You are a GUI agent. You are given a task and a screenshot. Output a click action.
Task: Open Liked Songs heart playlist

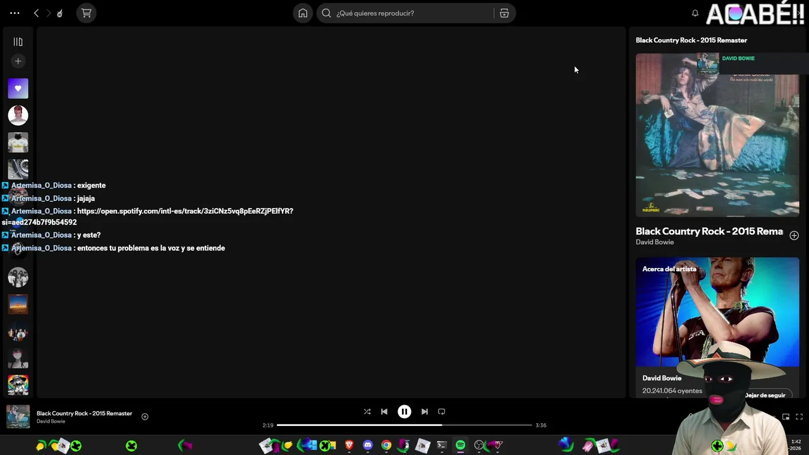(18, 88)
